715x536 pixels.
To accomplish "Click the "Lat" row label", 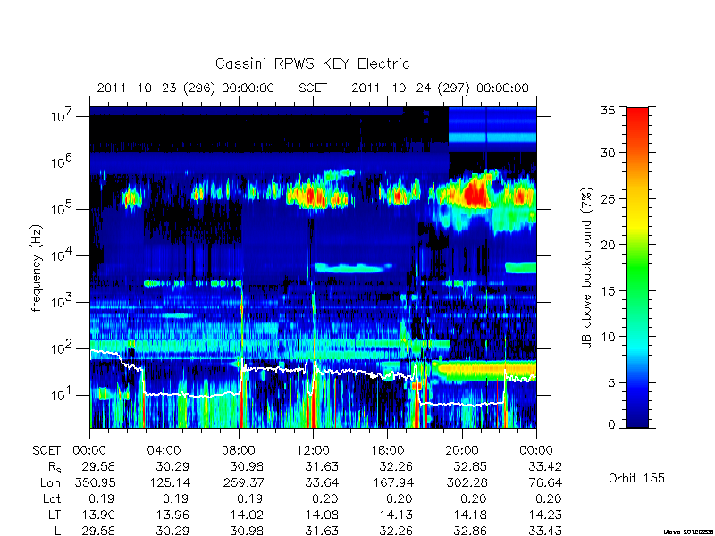I will click(x=52, y=499).
